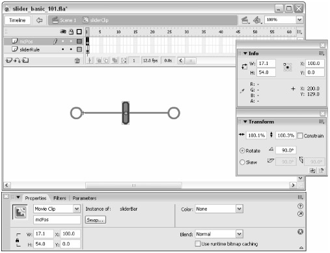Open the Movie Clip type dropdown
The height and width of the screenshot is (253, 330).
click(77, 209)
